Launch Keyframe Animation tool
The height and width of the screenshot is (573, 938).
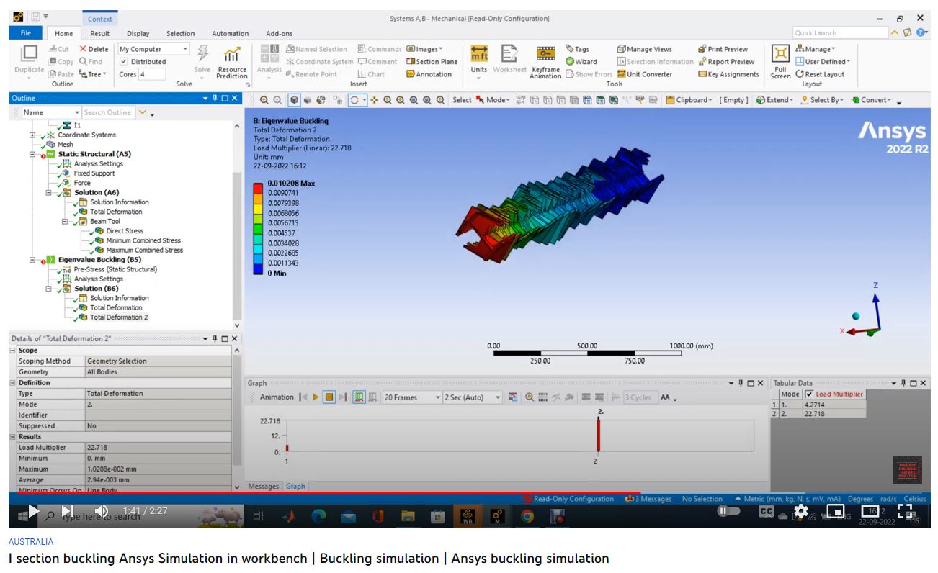[545, 62]
